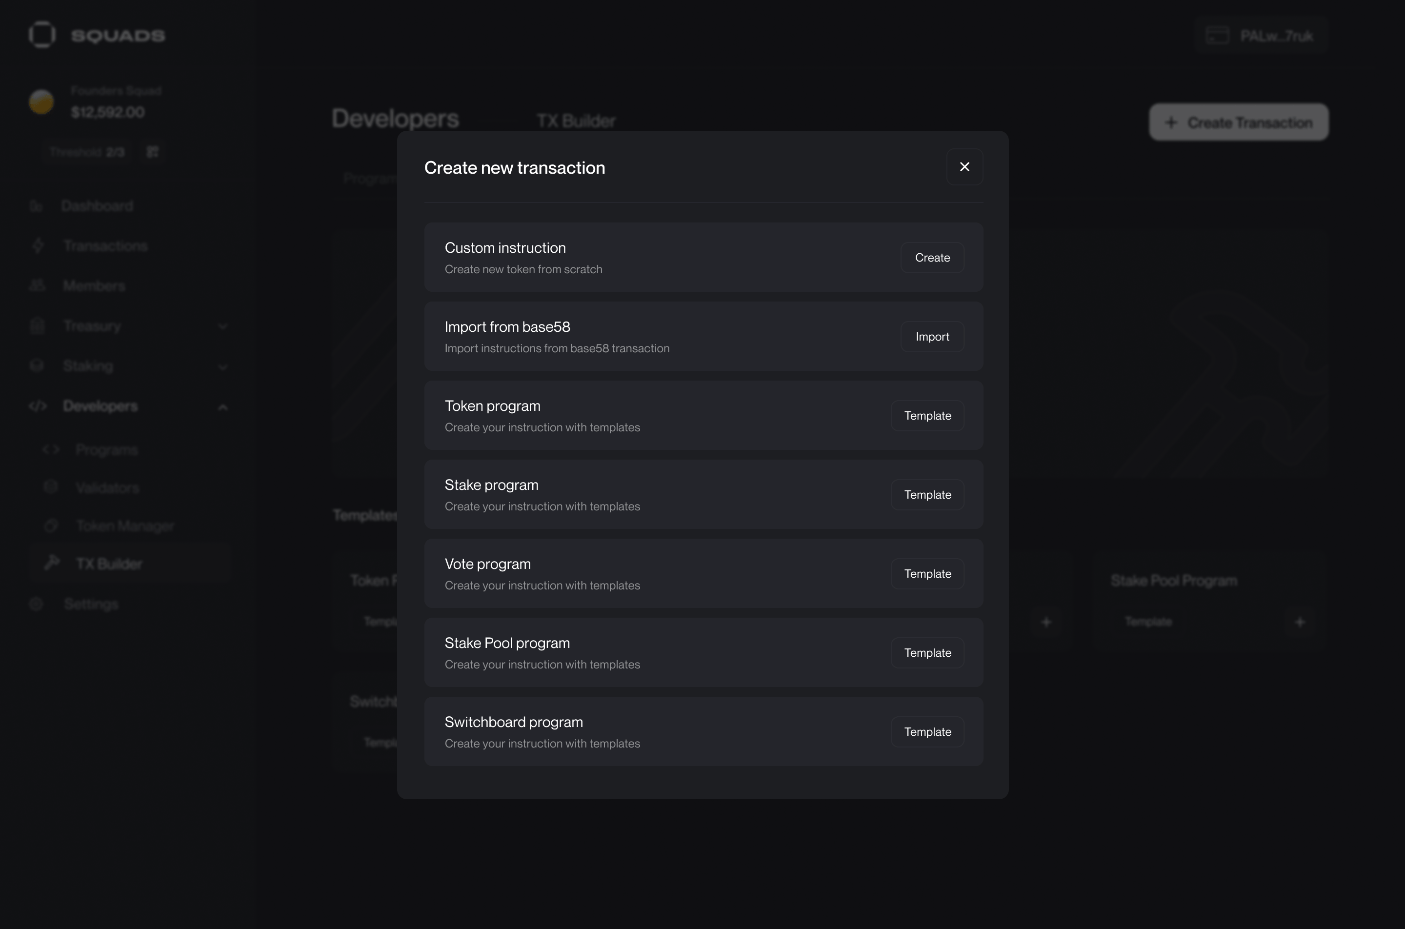Expand the Treasury sidebar chevron

[223, 326]
